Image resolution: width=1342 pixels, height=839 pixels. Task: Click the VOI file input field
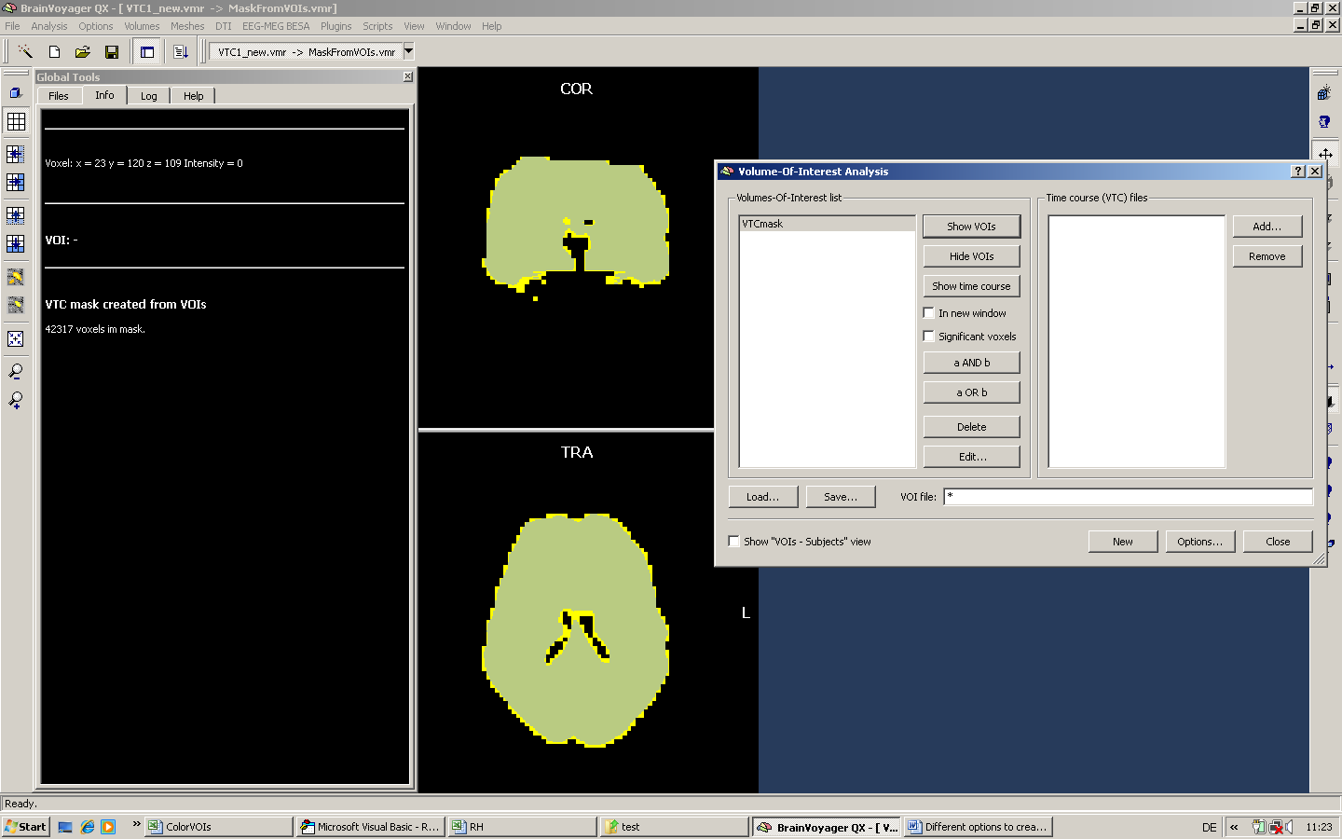pyautogui.click(x=1128, y=497)
